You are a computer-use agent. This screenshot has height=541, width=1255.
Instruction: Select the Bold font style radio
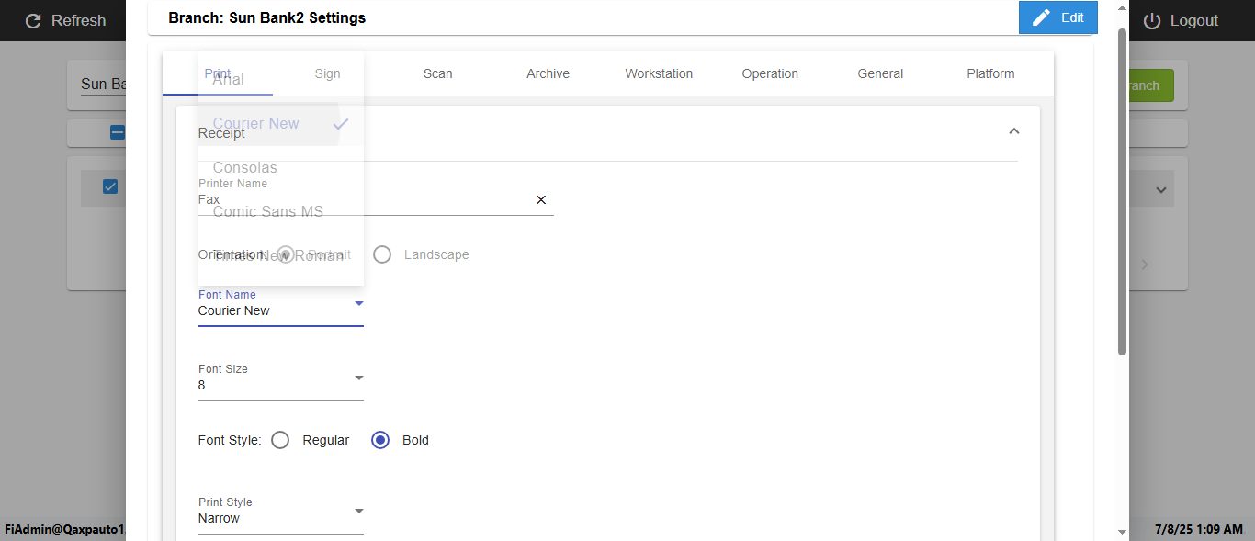380,440
